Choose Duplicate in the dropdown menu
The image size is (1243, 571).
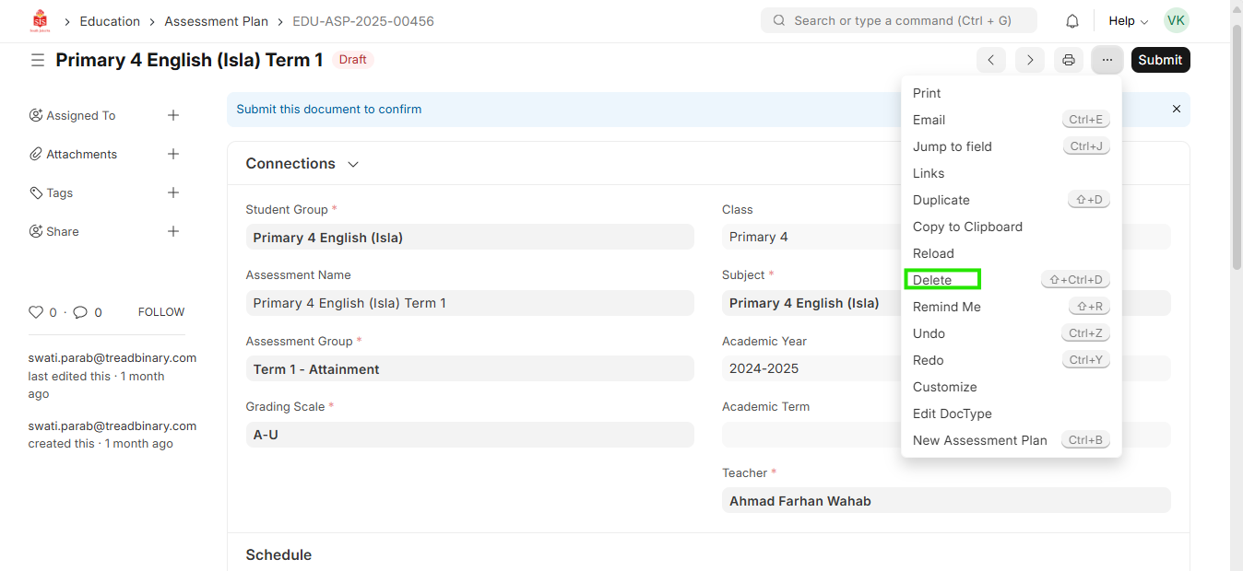tap(941, 200)
